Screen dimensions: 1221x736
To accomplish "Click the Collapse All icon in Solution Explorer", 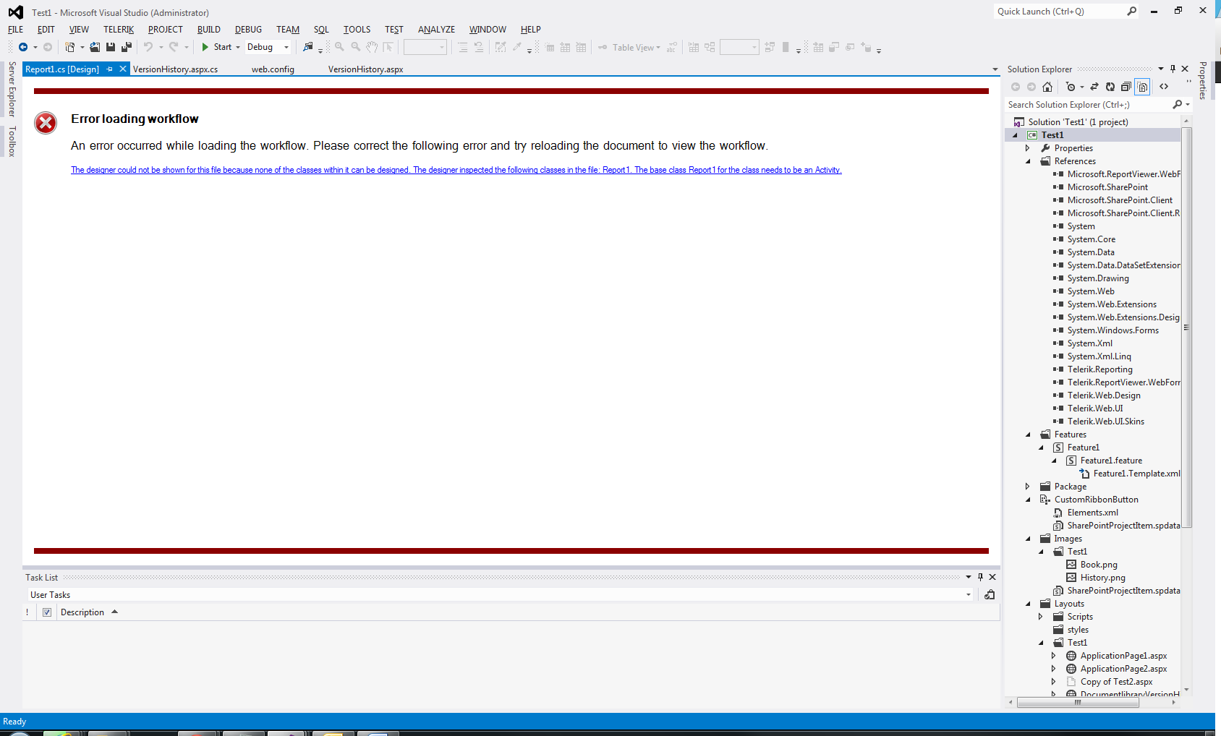I will [x=1126, y=87].
